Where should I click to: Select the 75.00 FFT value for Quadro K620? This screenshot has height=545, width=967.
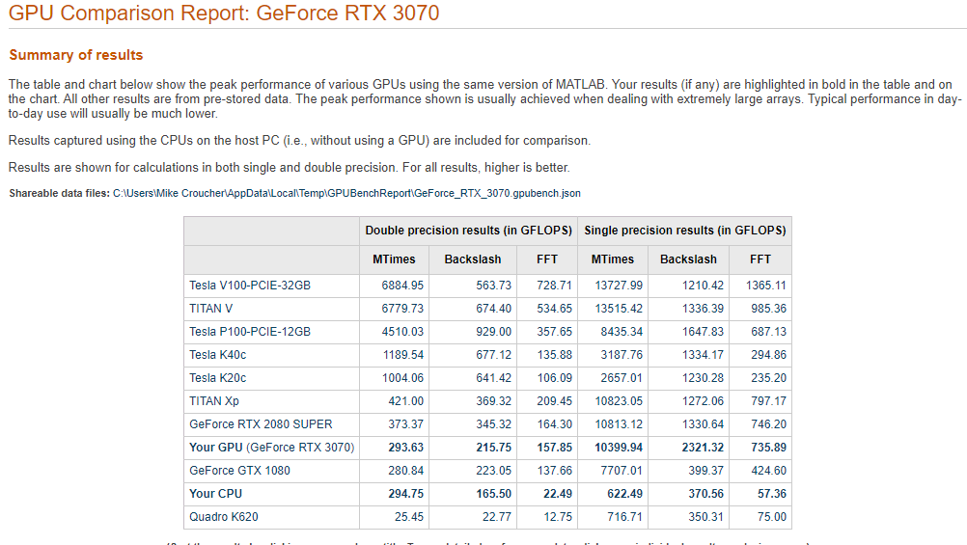[x=769, y=517]
